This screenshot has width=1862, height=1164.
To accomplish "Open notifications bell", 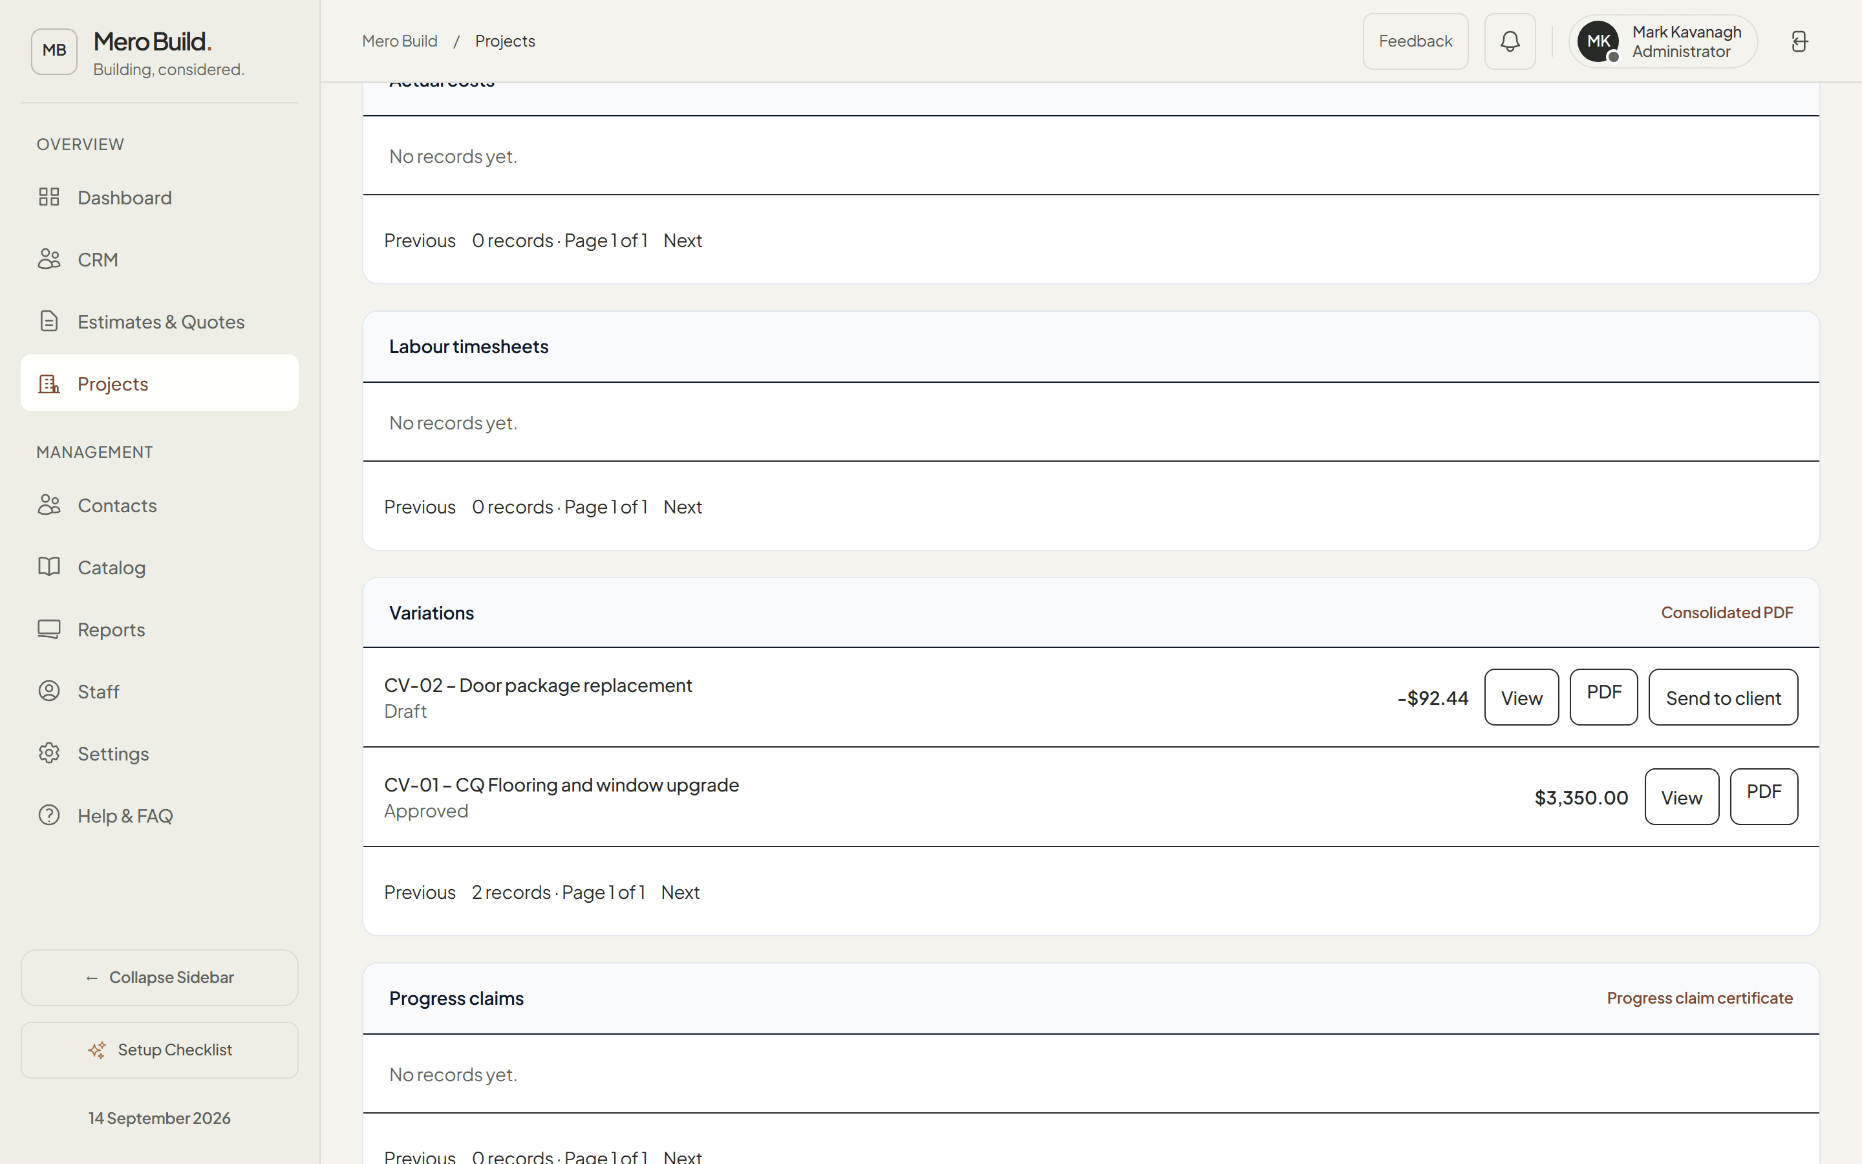I will 1510,41.
